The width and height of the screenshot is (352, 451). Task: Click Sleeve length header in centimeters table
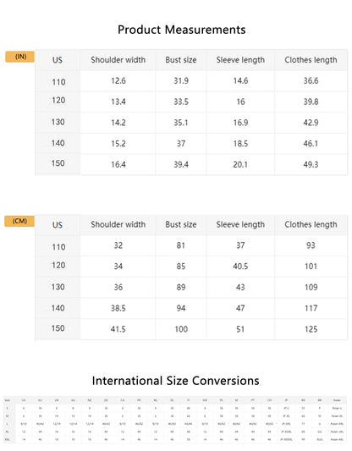click(x=240, y=224)
